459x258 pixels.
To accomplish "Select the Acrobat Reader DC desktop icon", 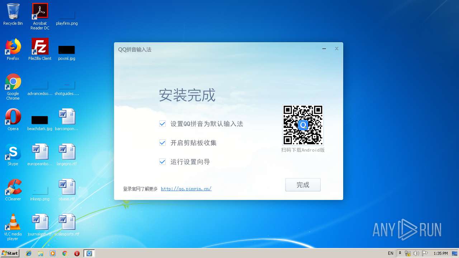I will pyautogui.click(x=40, y=16).
